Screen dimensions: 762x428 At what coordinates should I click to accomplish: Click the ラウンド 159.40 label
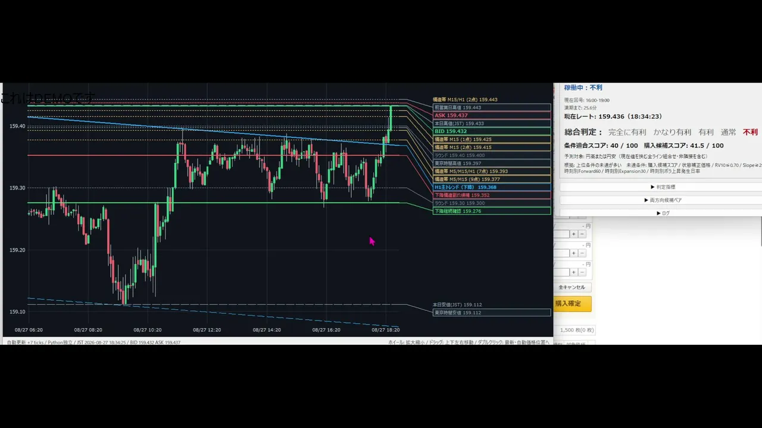pos(492,155)
